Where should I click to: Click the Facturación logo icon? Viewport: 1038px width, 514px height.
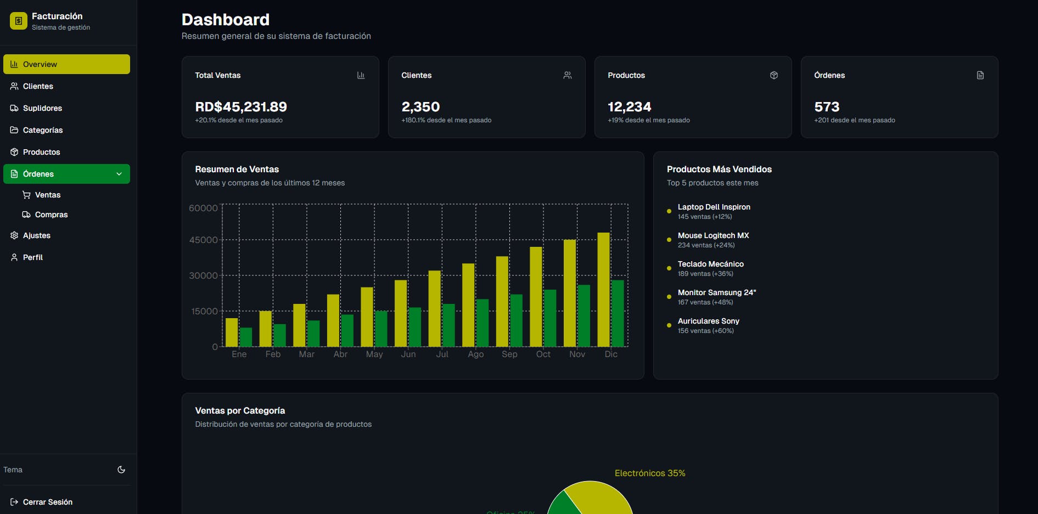(19, 21)
